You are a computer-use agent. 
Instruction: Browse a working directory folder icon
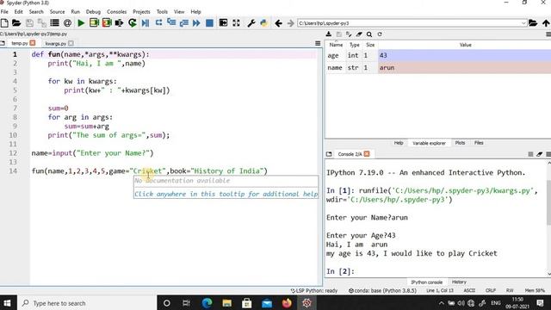533,23
